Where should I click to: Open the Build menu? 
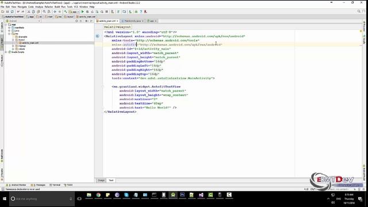pos(57,7)
